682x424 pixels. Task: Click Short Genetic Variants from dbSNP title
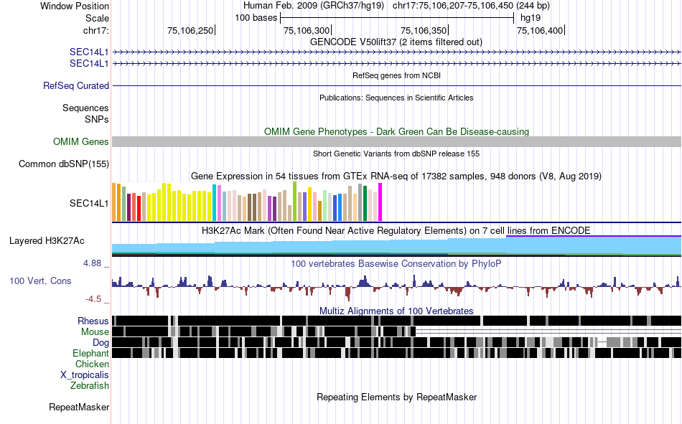tap(396, 154)
